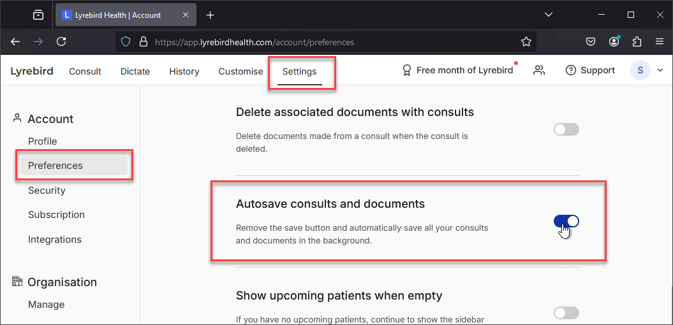
Task: Disable the Autosave consults and documents toggle
Action: pyautogui.click(x=566, y=221)
